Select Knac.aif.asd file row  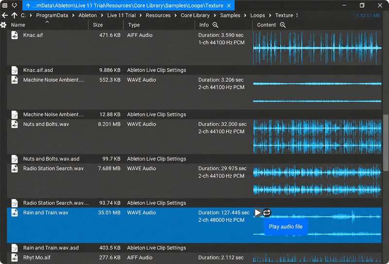[x=194, y=70]
